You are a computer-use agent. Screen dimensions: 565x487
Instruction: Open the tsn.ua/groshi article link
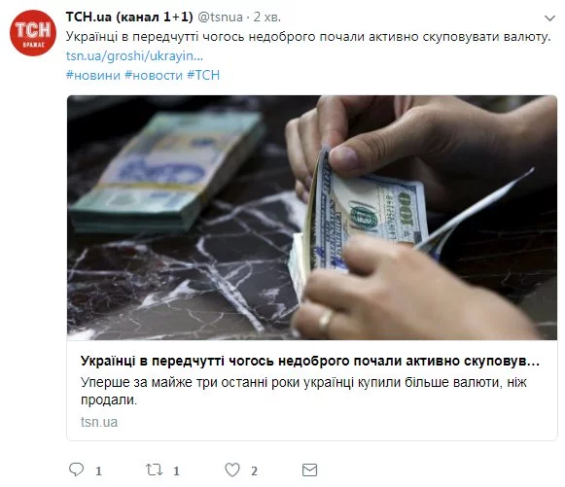(x=134, y=56)
